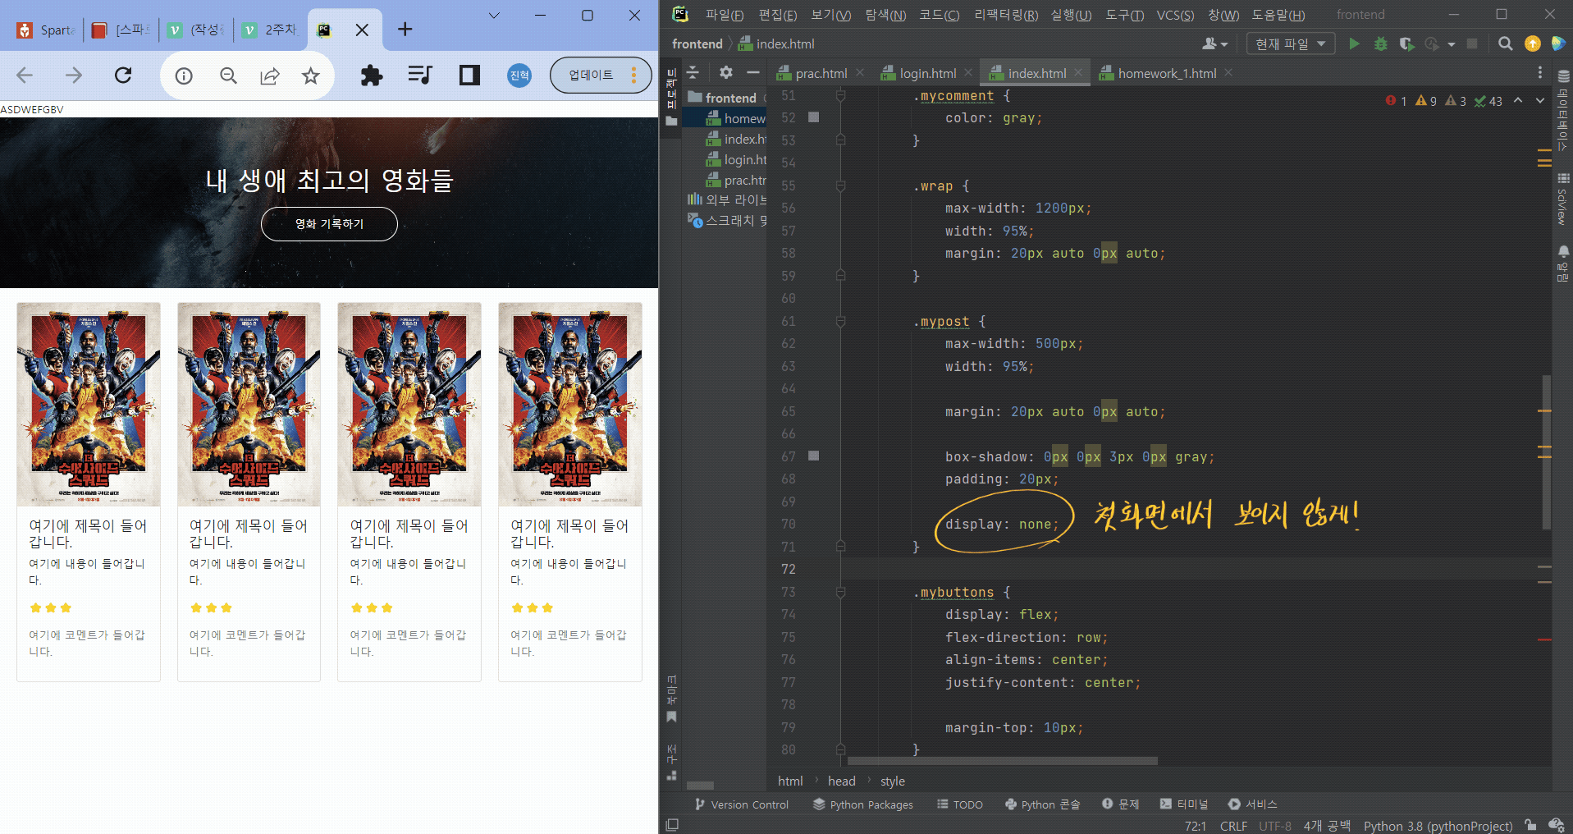This screenshot has width=1573, height=834.
Task: Click Chrome 업데이트 button
Action: point(600,76)
